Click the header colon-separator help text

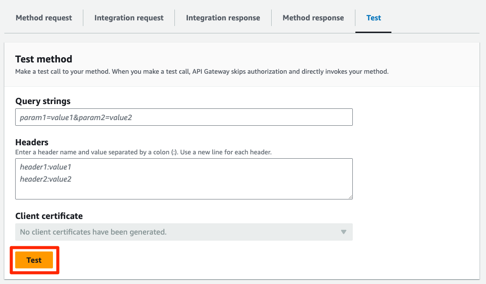point(143,153)
